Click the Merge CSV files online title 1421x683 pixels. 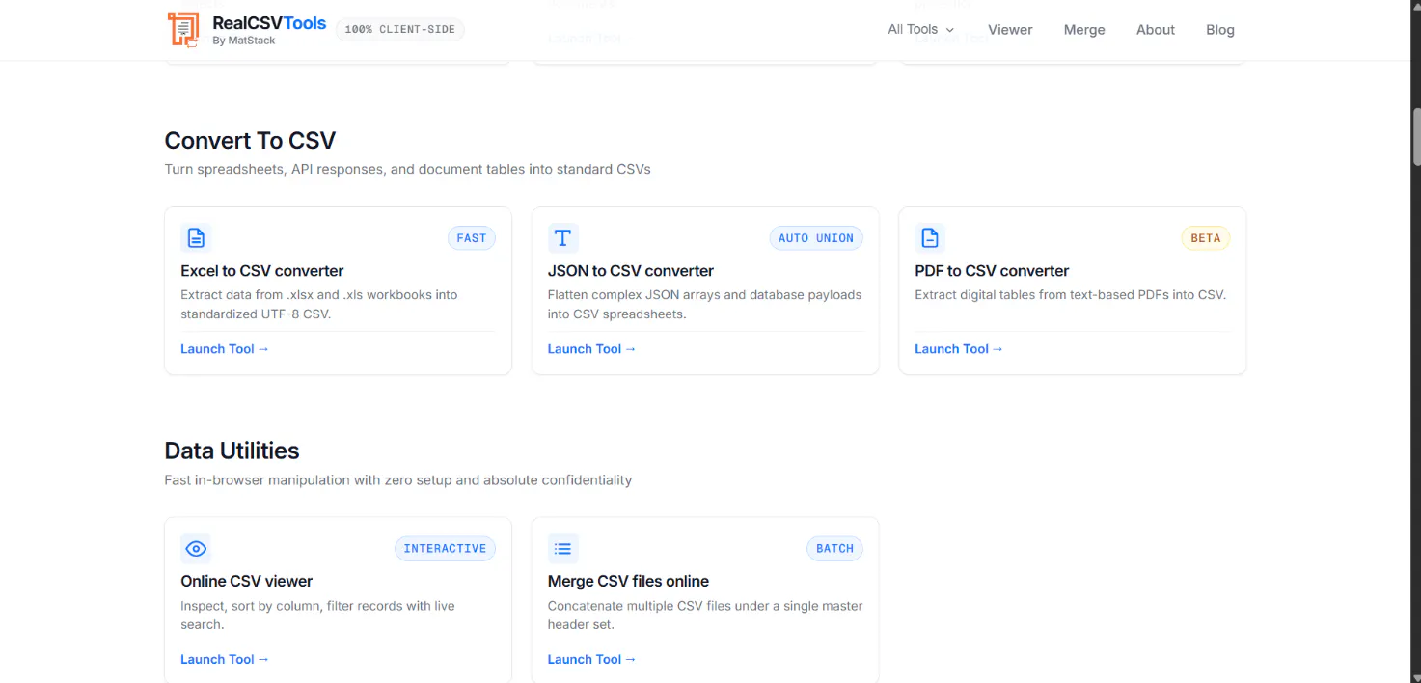tap(628, 582)
